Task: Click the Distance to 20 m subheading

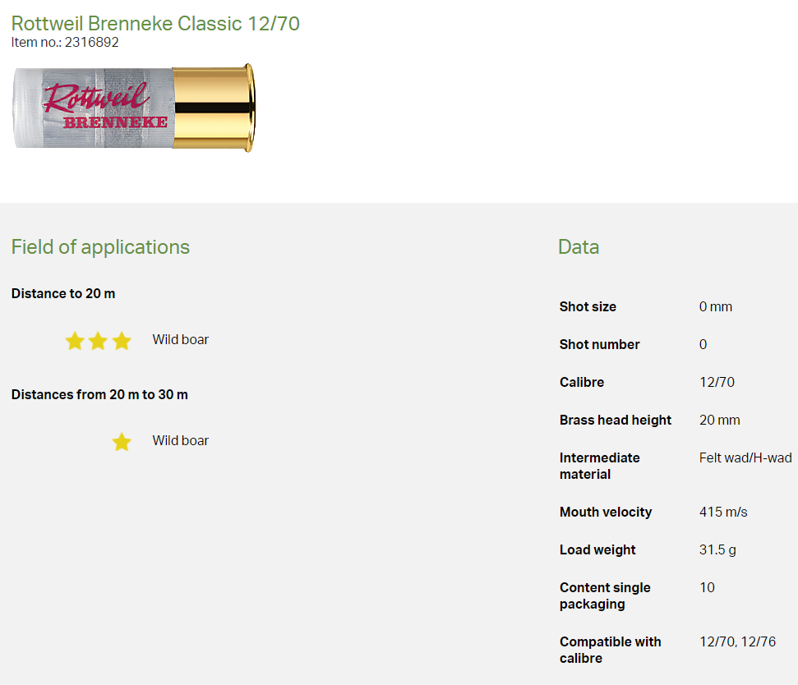Action: [x=63, y=293]
